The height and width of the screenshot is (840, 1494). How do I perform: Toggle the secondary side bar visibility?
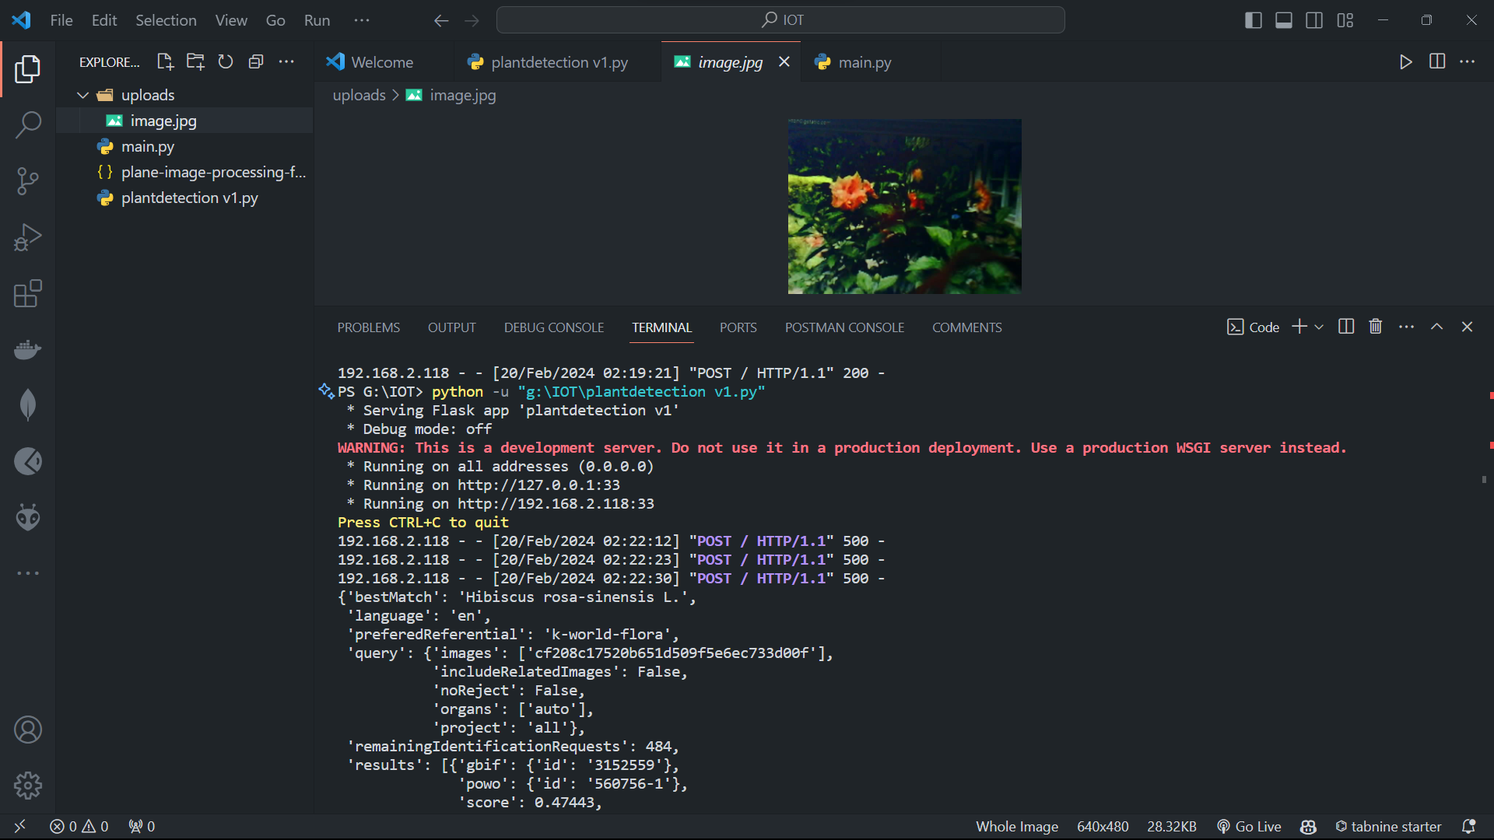pos(1314,20)
